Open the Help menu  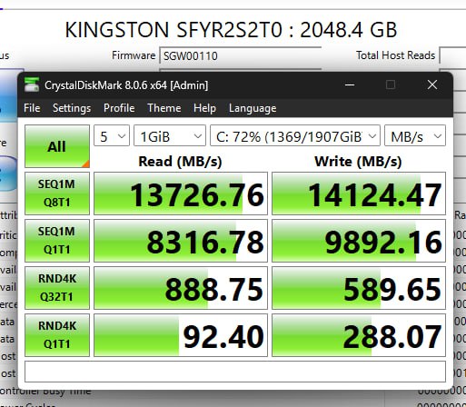click(x=204, y=108)
